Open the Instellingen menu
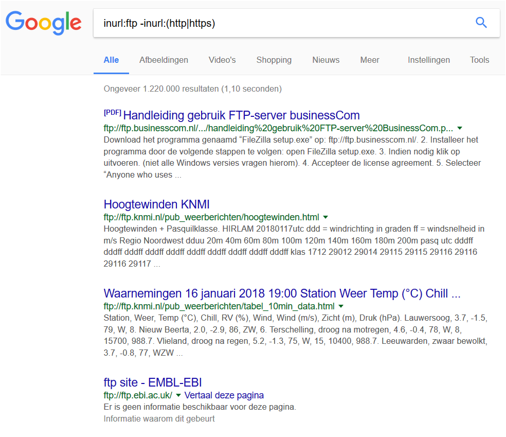This screenshot has height=437, width=506. click(x=428, y=60)
